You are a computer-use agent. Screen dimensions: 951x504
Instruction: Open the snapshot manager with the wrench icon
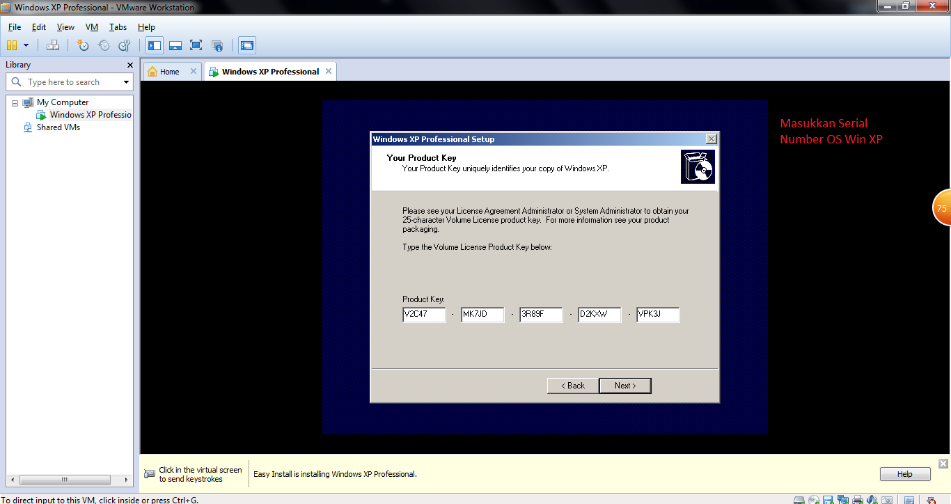[125, 45]
